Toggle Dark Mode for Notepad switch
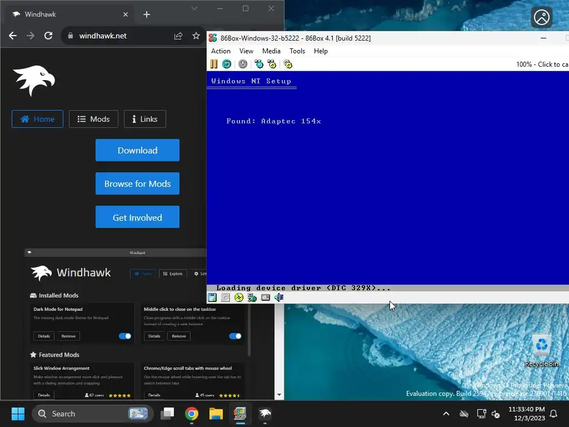 click(125, 336)
